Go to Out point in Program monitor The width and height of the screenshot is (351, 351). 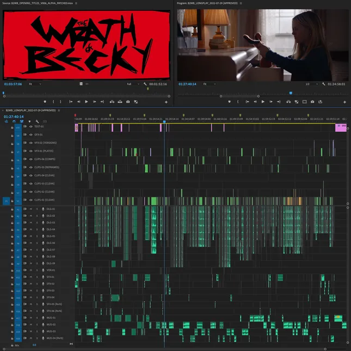click(279, 102)
